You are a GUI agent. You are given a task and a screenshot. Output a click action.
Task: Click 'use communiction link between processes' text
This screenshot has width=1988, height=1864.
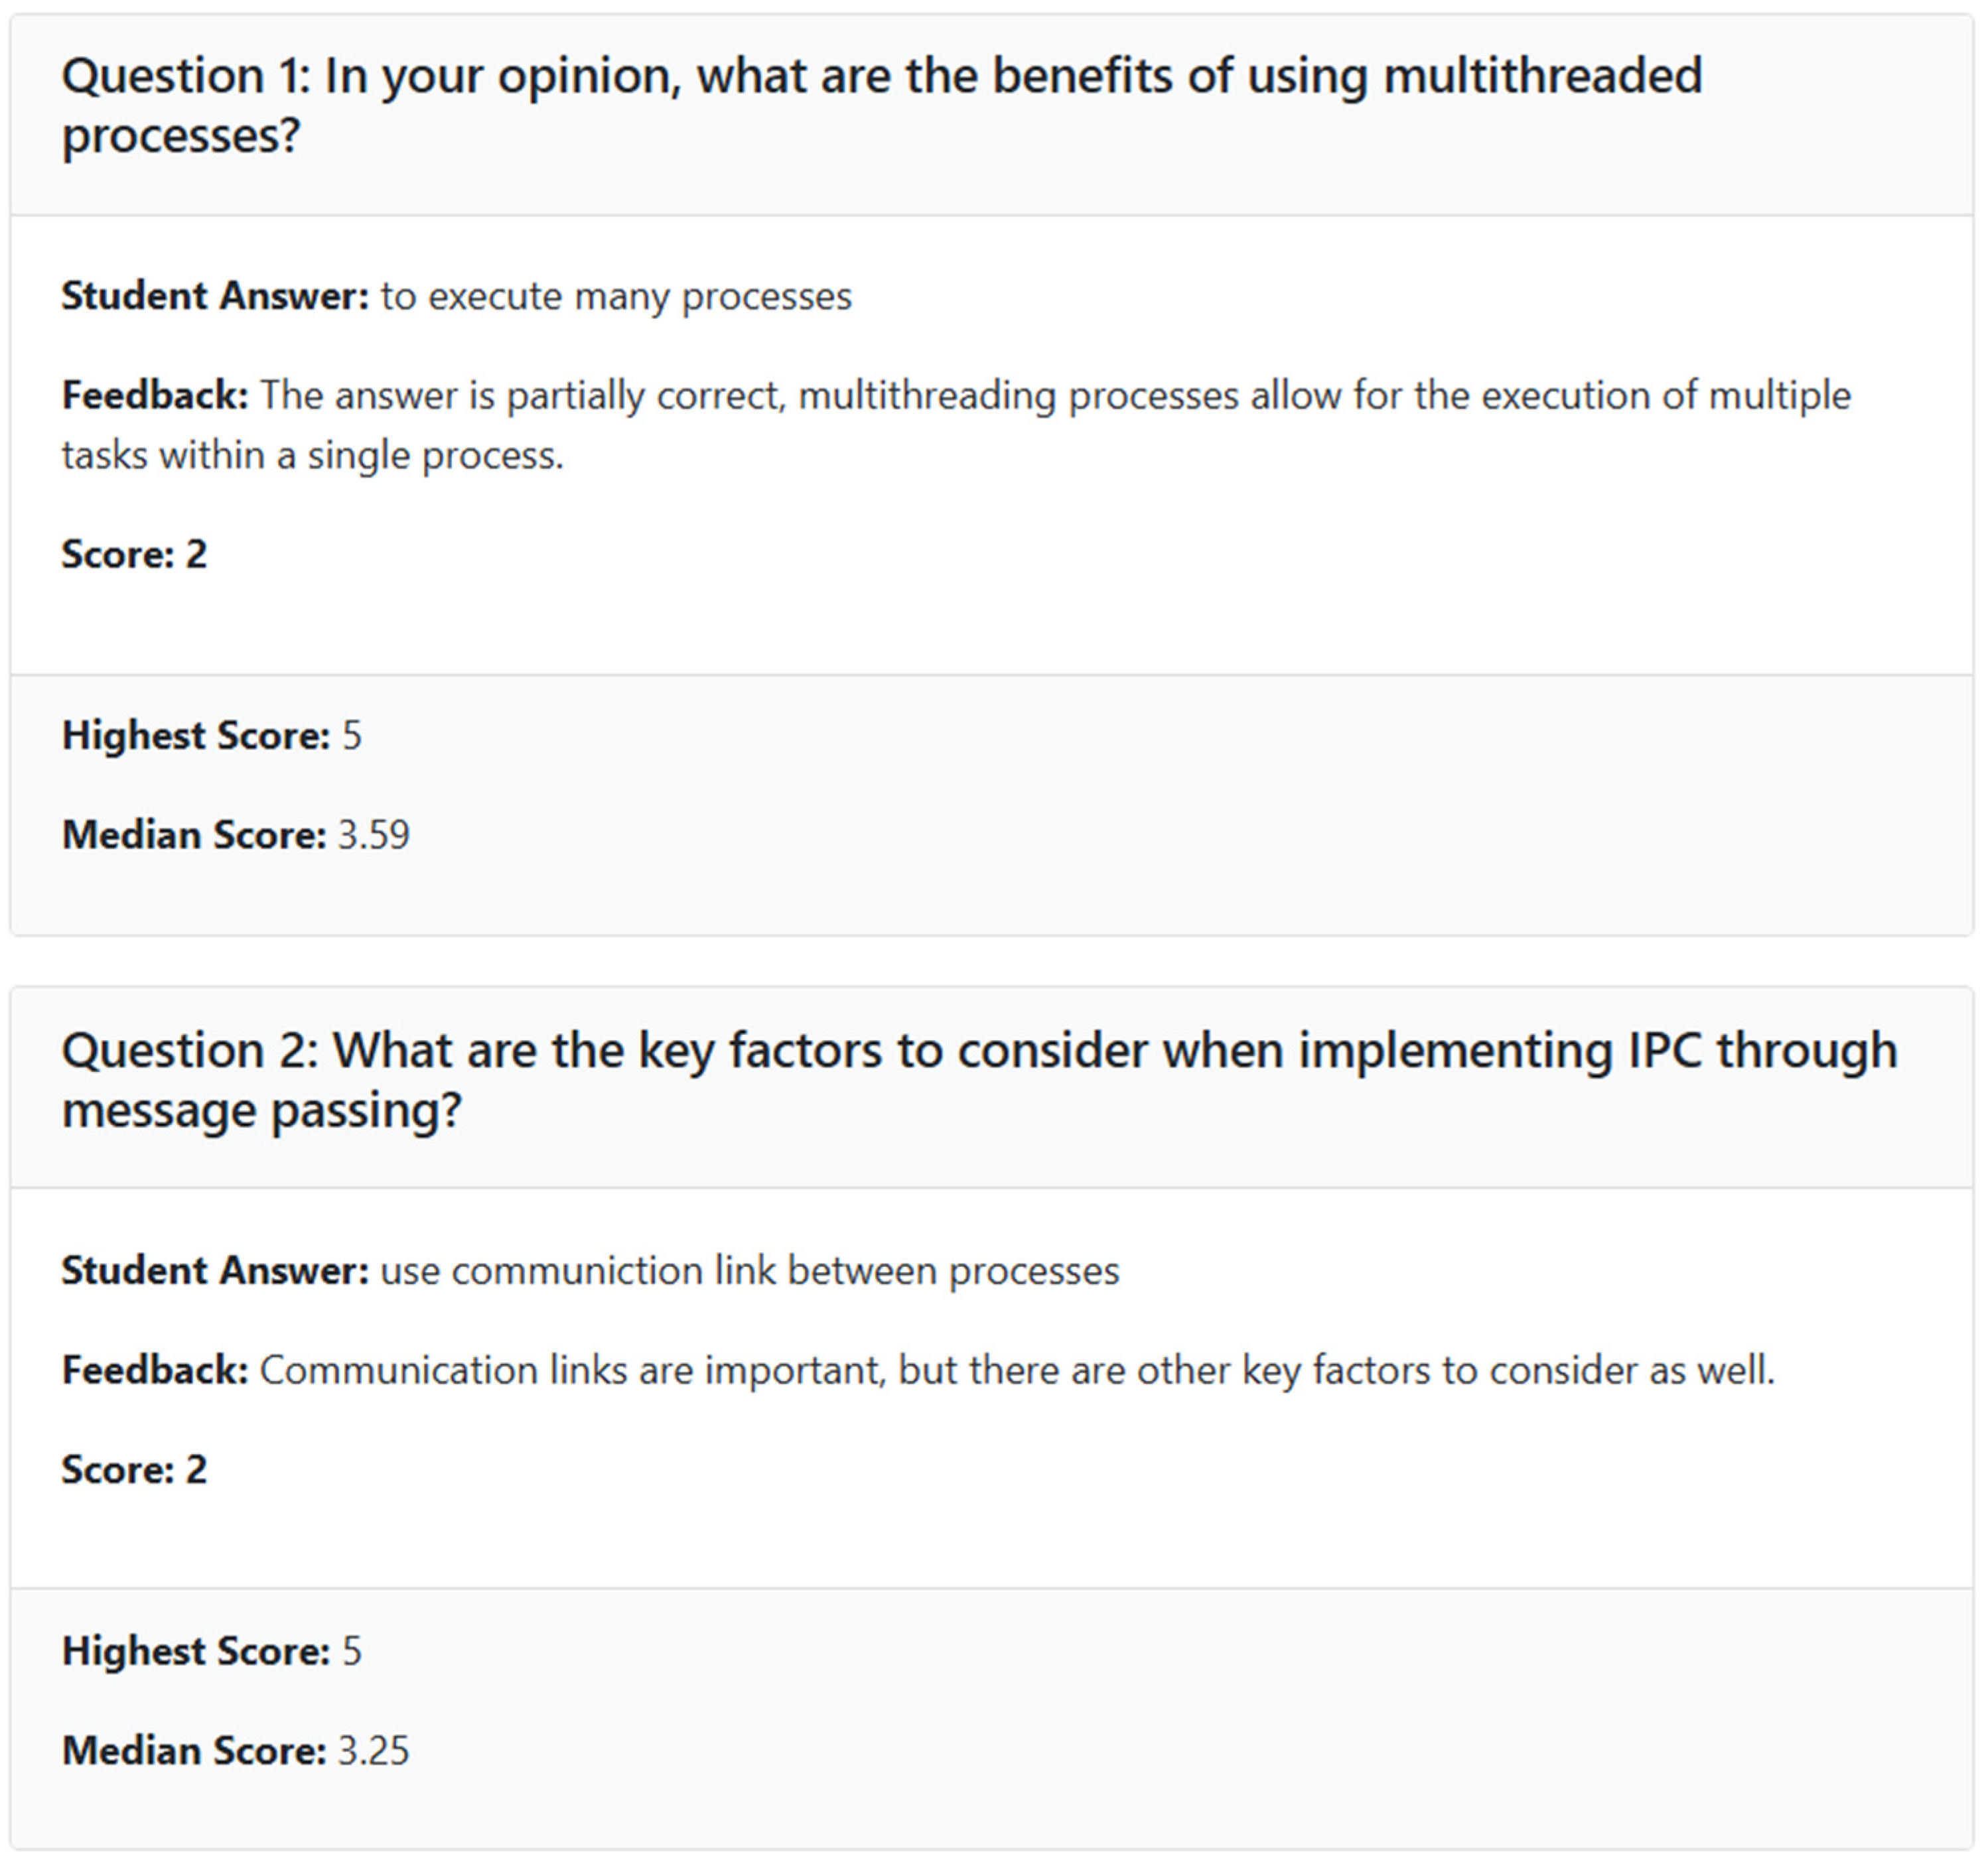pyautogui.click(x=750, y=1270)
